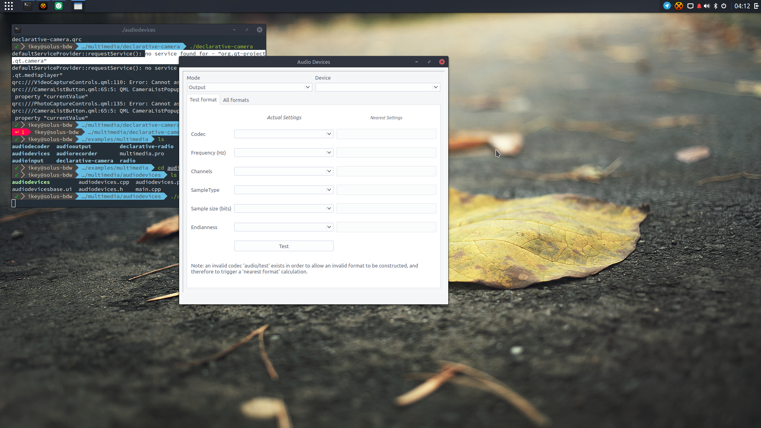The height and width of the screenshot is (428, 761).
Task: Click the orange HexChat taskbar icon
Action: point(43,6)
